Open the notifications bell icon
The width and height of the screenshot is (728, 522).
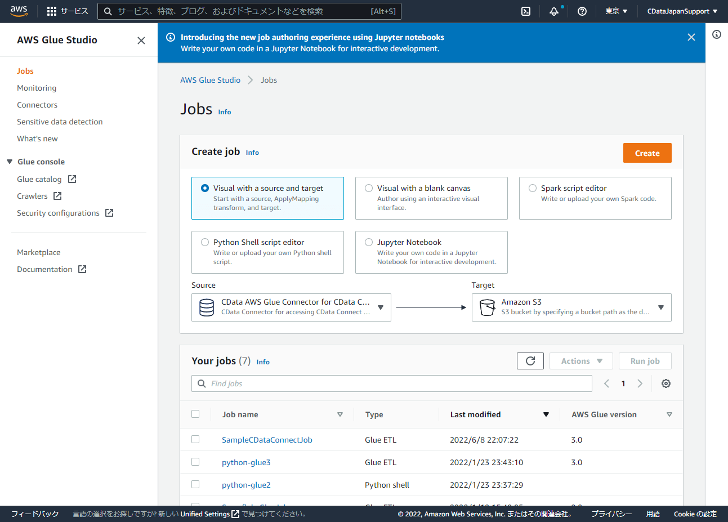554,11
